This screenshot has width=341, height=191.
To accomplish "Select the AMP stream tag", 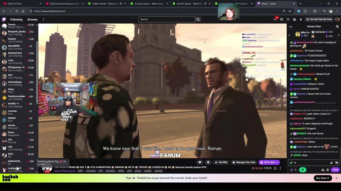I will tap(80, 171).
